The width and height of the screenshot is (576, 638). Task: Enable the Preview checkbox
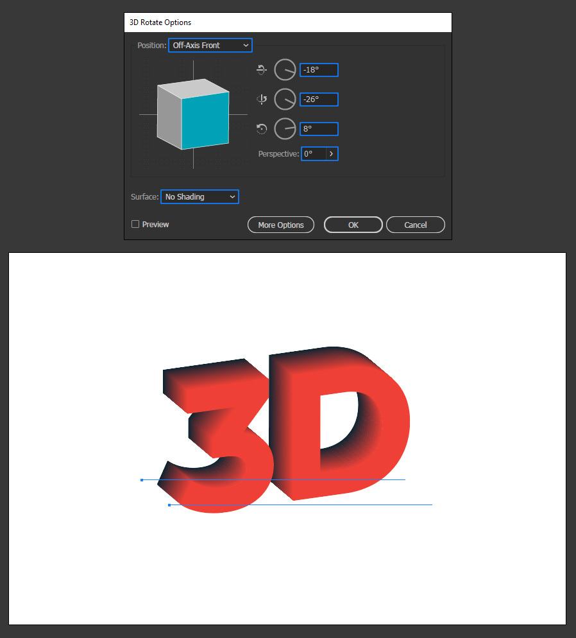click(x=135, y=224)
